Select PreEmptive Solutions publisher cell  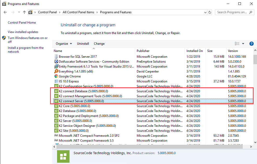tap(151, 62)
